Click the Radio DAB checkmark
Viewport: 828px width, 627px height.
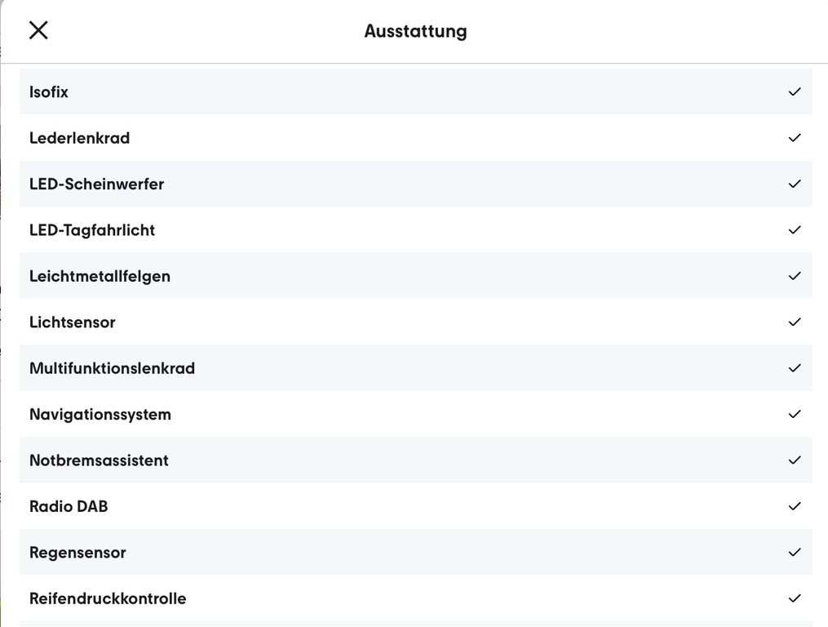(x=795, y=506)
